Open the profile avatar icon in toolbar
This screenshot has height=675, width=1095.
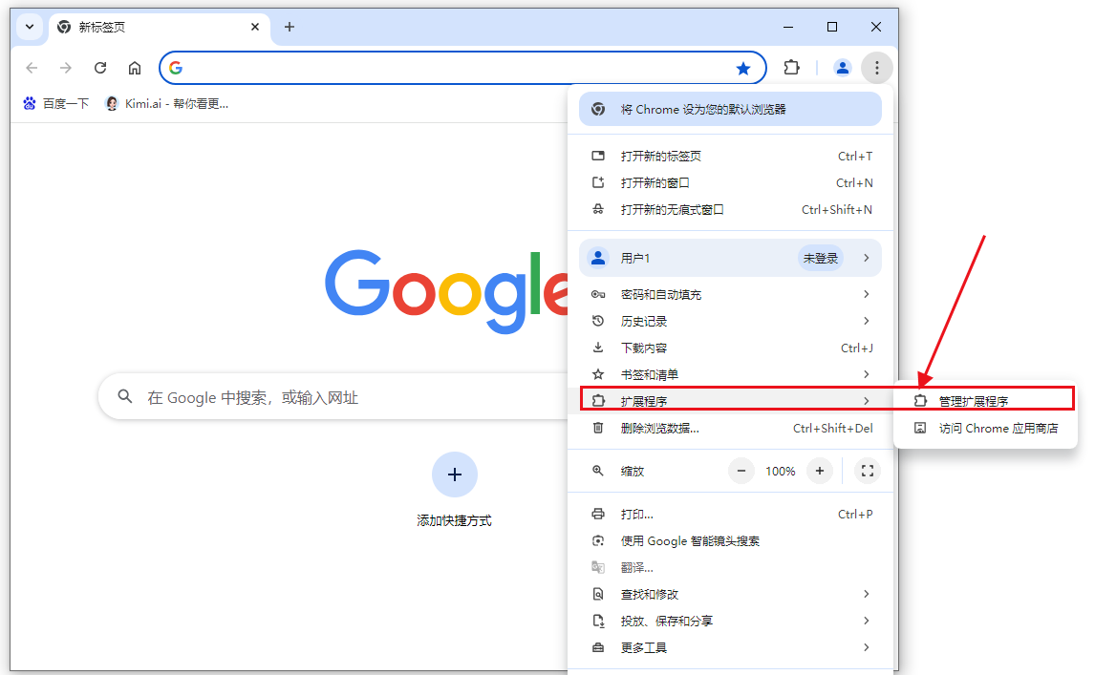click(842, 68)
